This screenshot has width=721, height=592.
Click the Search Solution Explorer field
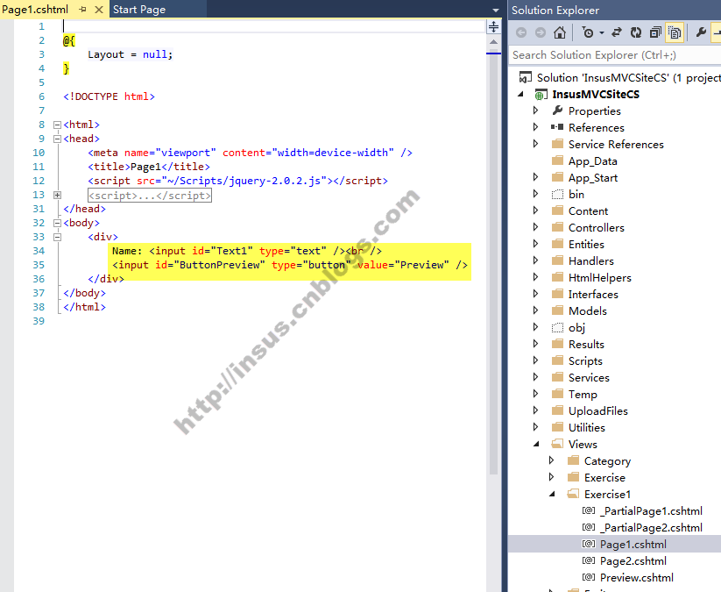point(616,55)
